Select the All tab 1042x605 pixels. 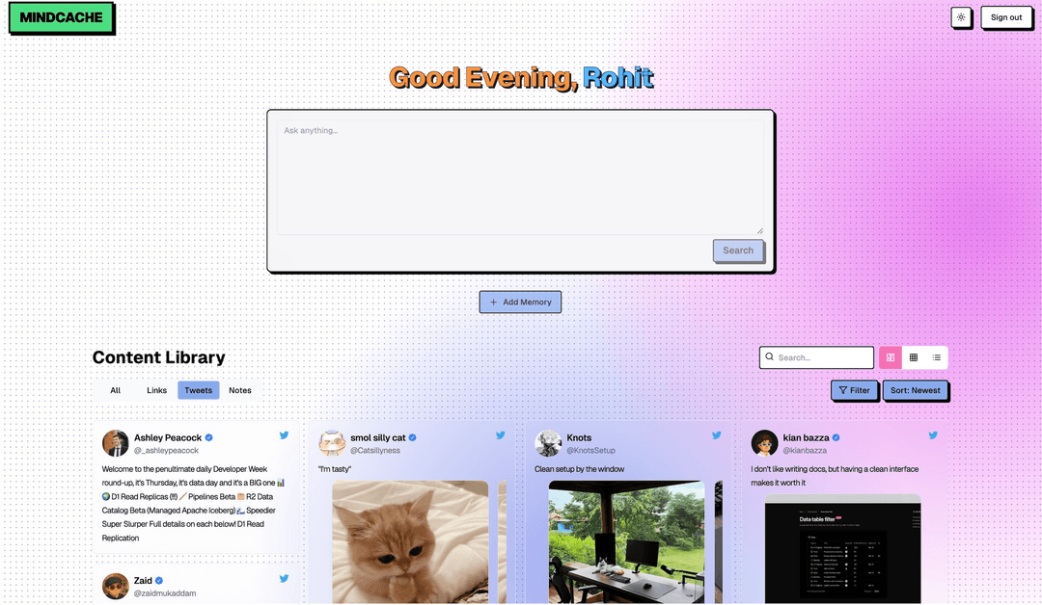point(115,390)
